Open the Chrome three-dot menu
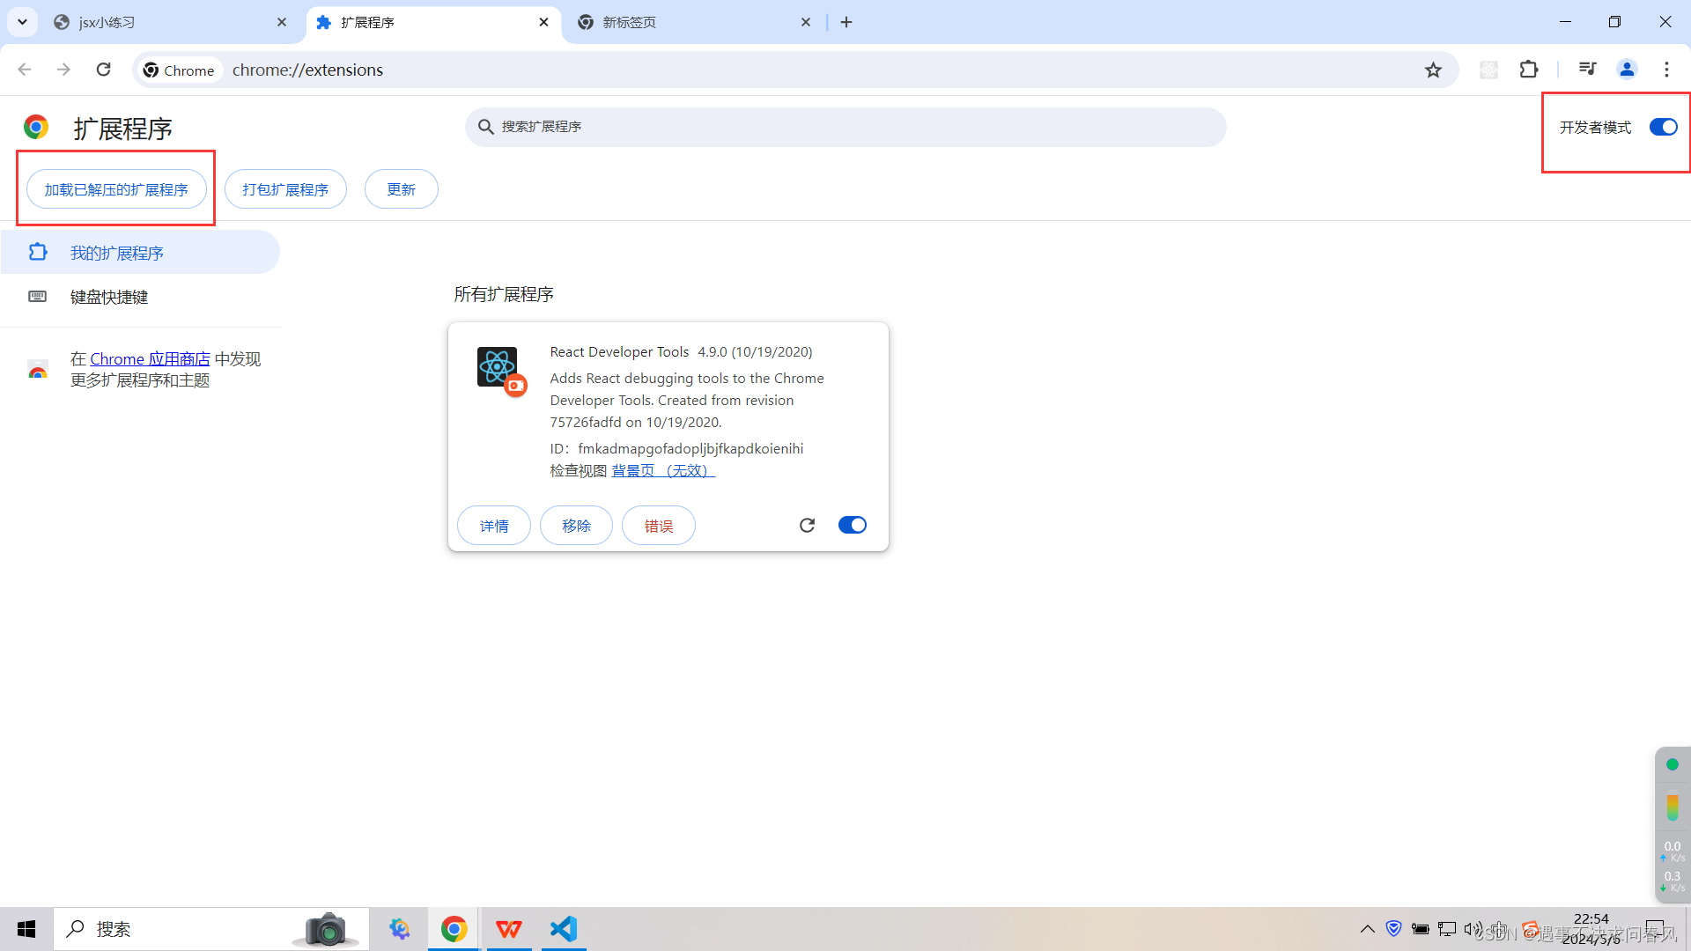Screen dimensions: 1691x951 click(1666, 70)
